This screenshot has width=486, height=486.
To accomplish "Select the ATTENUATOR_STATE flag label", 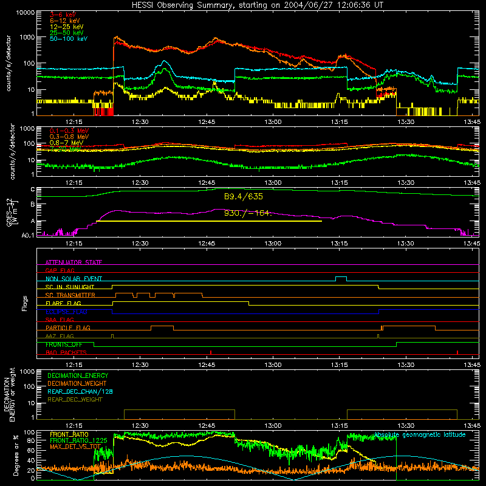I will tap(74, 262).
